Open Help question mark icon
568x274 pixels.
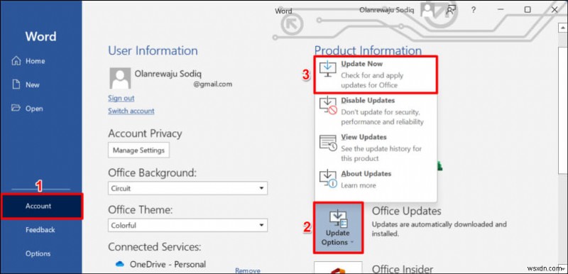tap(473, 10)
